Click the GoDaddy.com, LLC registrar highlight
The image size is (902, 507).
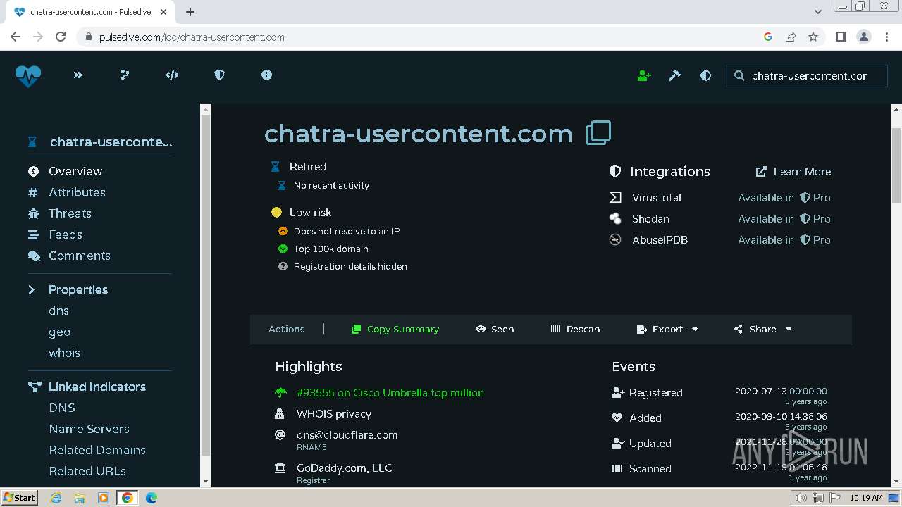point(344,468)
